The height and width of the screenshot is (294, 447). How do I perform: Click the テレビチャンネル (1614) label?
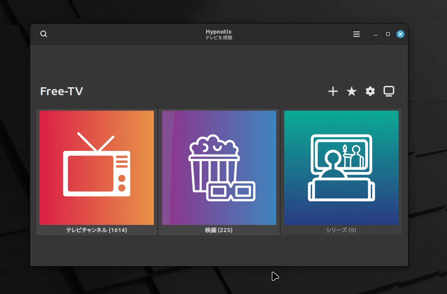(97, 230)
